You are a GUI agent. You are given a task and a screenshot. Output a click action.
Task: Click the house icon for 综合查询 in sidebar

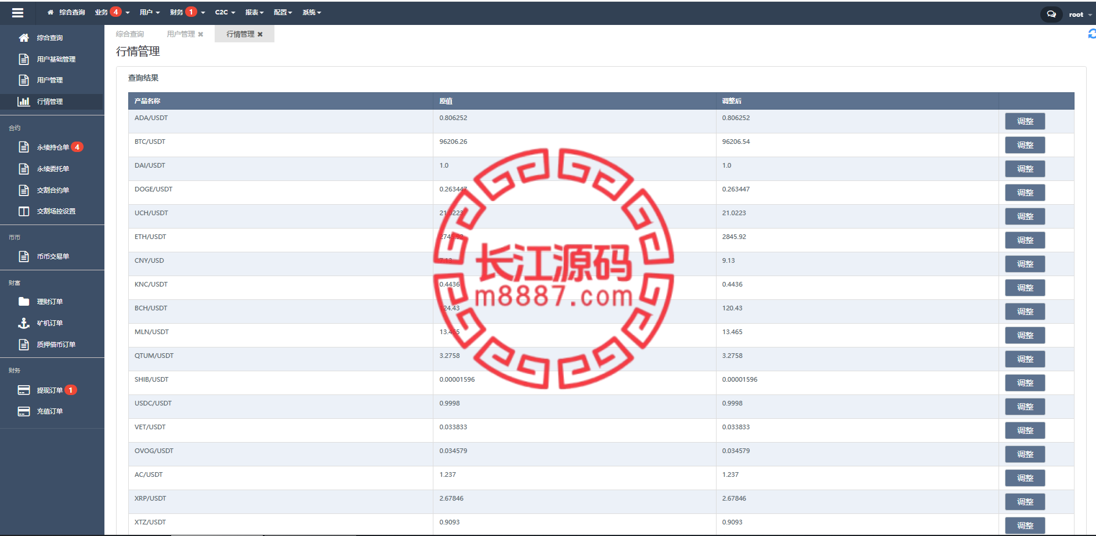pos(24,38)
